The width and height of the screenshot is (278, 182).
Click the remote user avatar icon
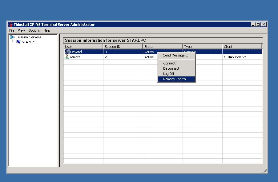tap(67, 57)
